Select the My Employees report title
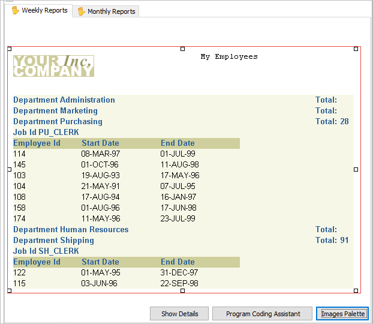This screenshot has width=373, height=324. click(229, 57)
